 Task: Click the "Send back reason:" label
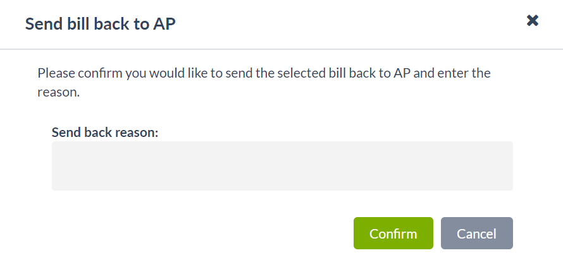tap(104, 133)
